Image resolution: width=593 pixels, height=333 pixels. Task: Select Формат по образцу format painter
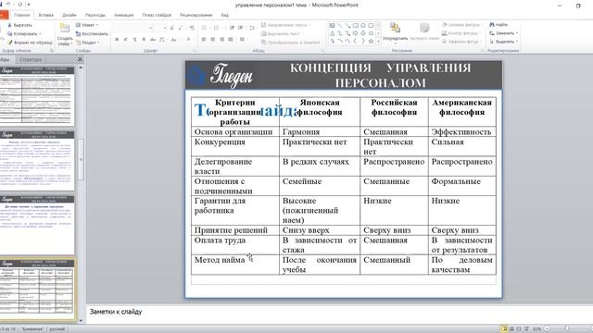pyautogui.click(x=31, y=43)
